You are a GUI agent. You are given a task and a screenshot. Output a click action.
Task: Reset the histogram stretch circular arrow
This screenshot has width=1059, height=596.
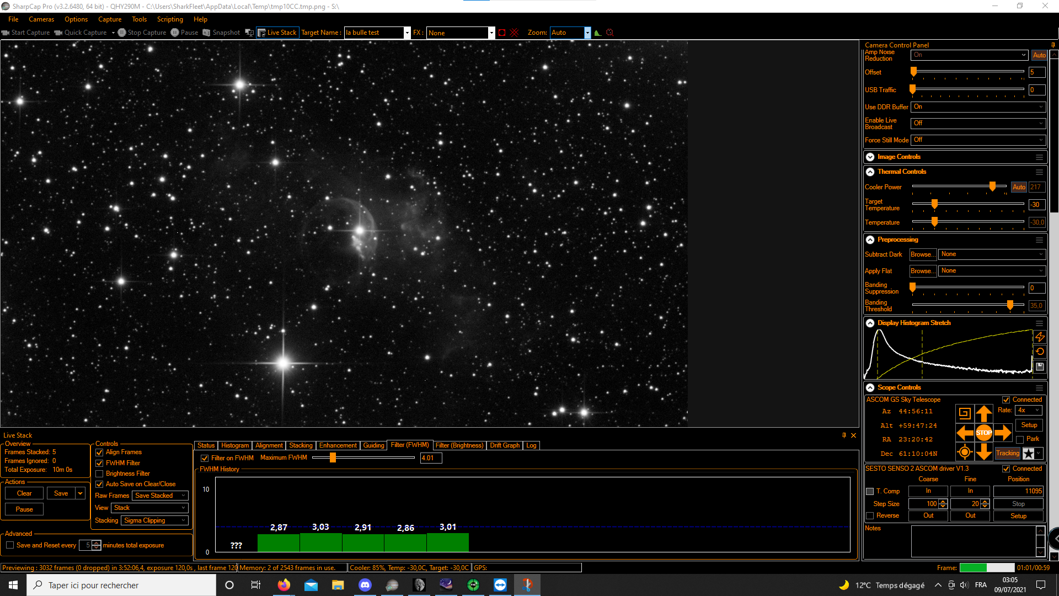(1040, 352)
